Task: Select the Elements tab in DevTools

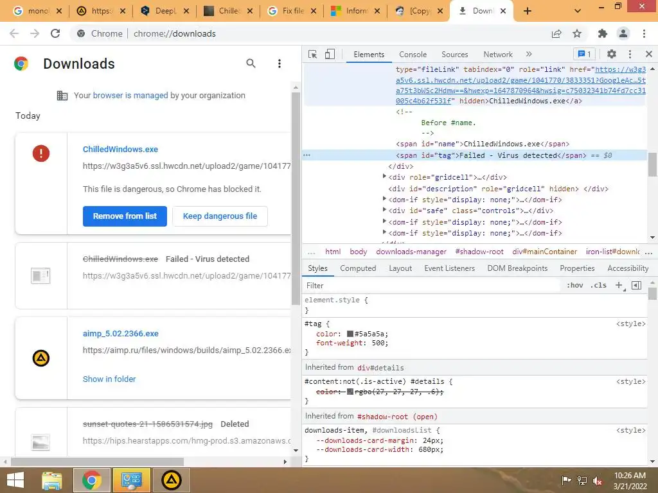Action: 369,55
